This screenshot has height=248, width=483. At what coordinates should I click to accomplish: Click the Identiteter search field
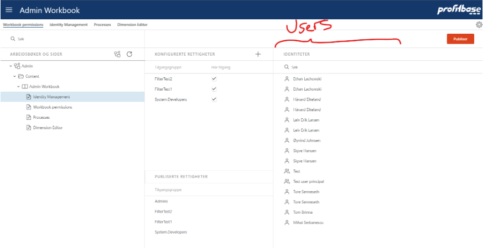(376, 67)
